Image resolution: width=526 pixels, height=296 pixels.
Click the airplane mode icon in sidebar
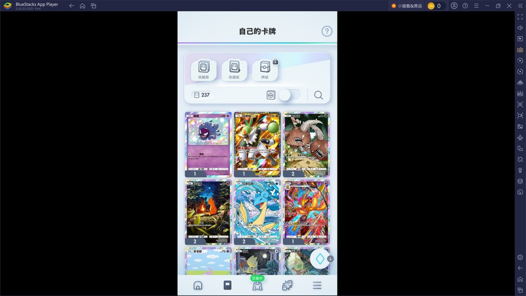520,137
